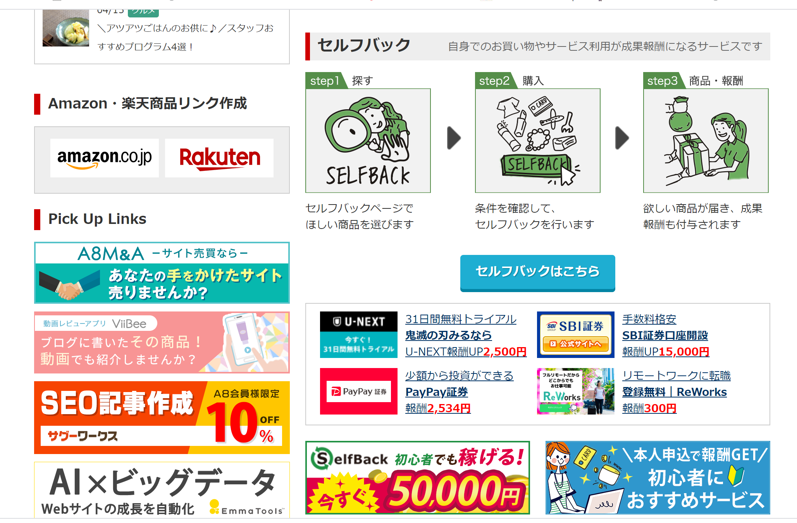Follow the 鬼滅の刃みるなら U-NEXT link
The image size is (797, 523).
[448, 335]
